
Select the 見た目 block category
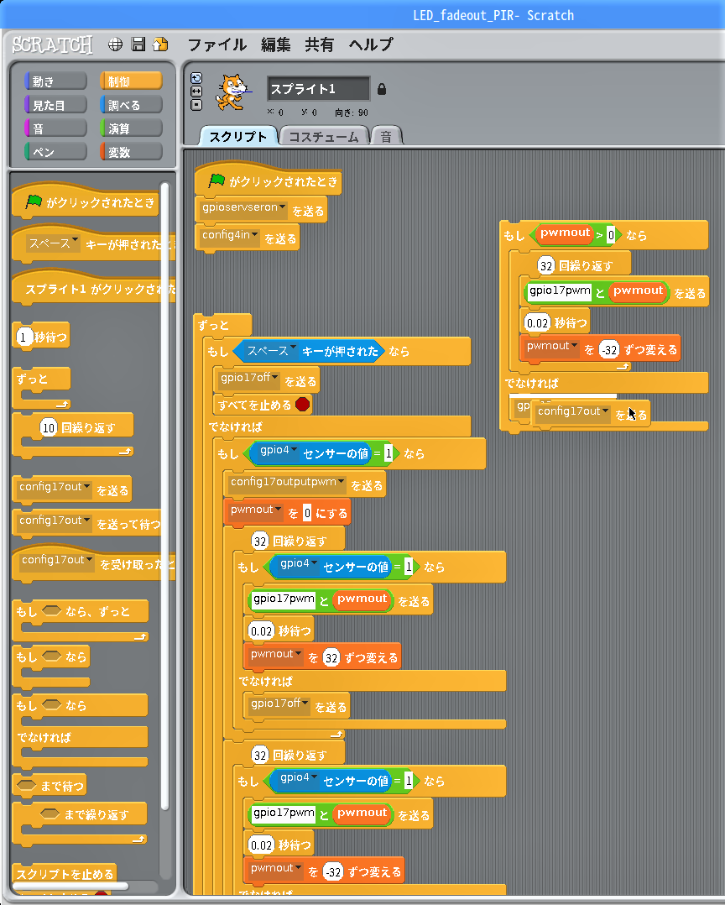click(x=55, y=105)
